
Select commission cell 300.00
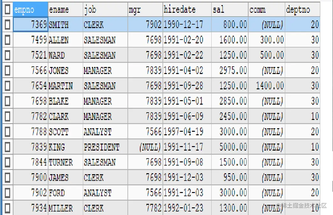266,40
